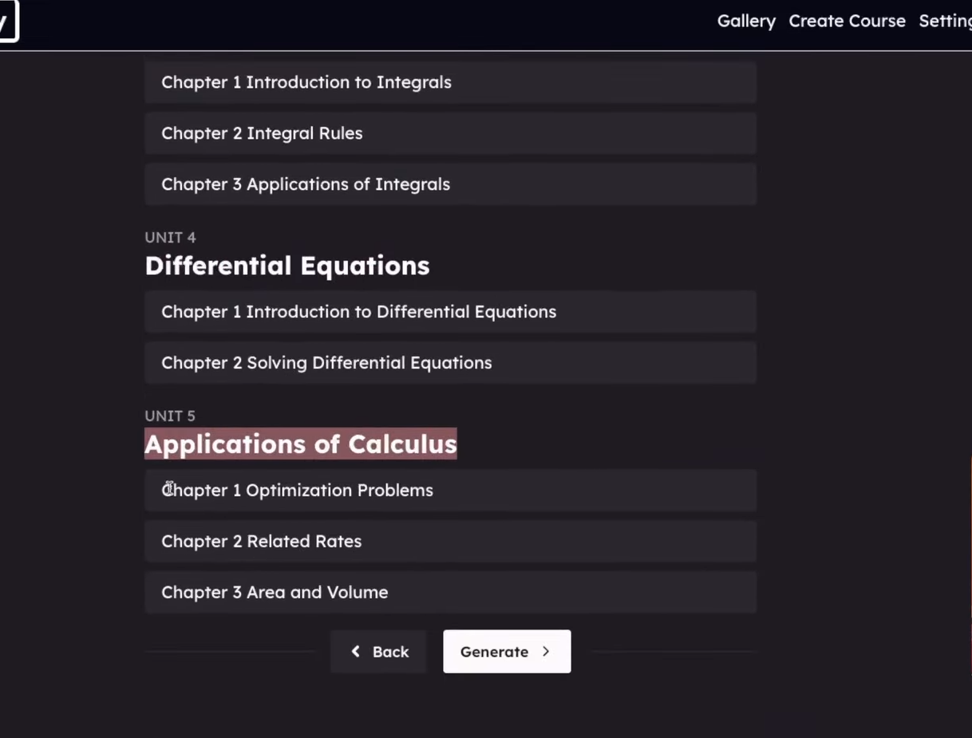Select Chapter 2 Solving Differential Equations
The image size is (972, 738).
pyautogui.click(x=450, y=363)
